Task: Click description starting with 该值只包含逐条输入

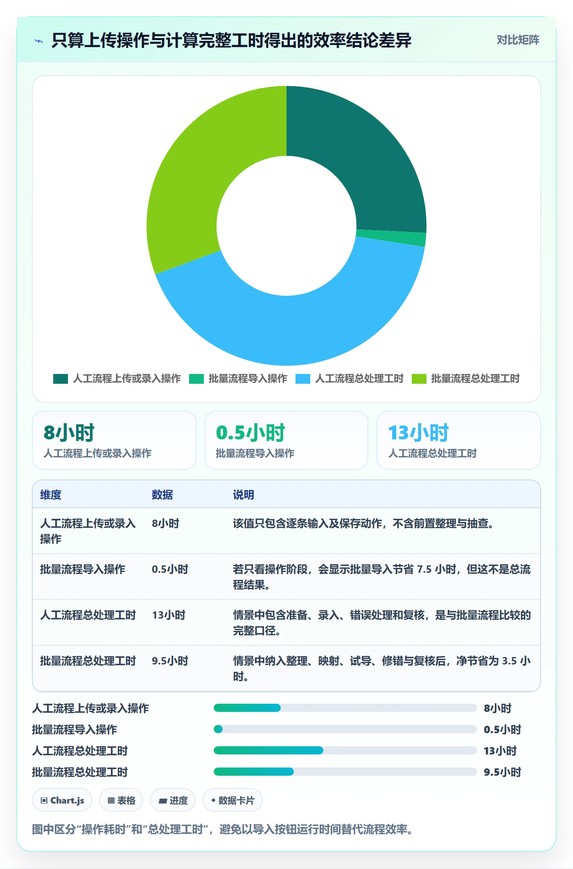Action: pyautogui.click(x=363, y=523)
